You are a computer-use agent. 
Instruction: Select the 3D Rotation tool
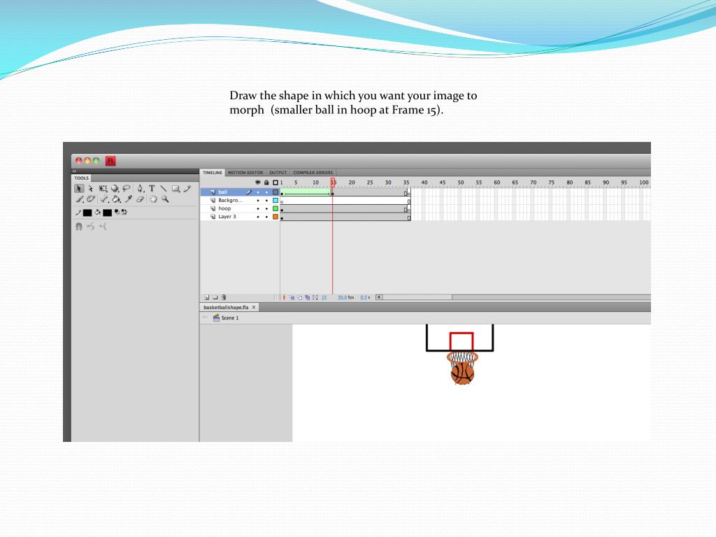coord(115,189)
